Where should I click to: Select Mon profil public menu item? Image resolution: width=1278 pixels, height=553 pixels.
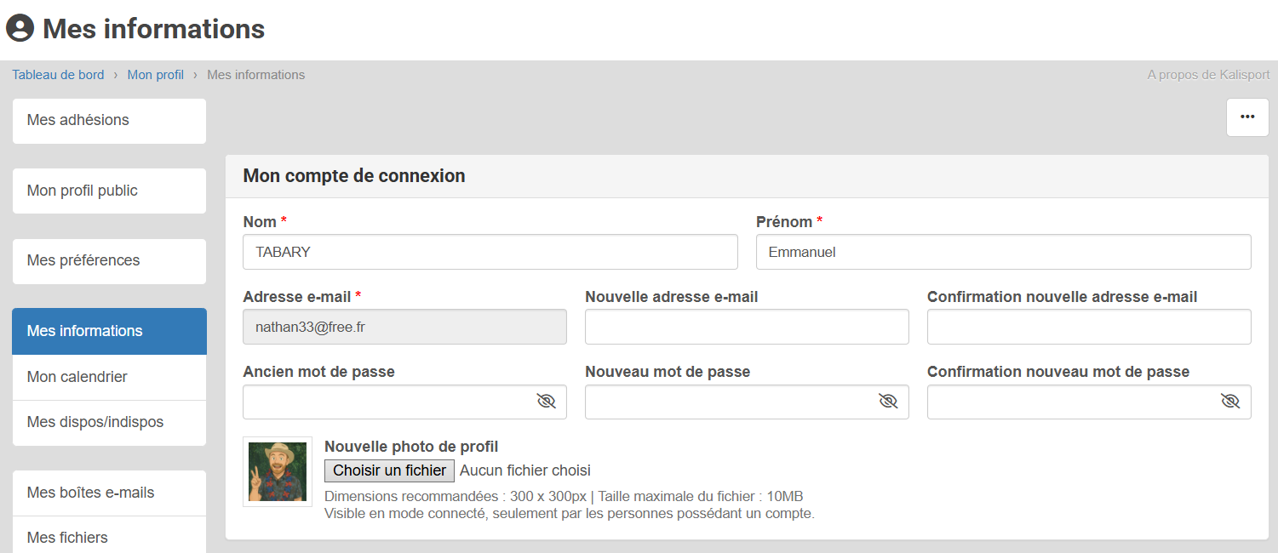coord(109,191)
